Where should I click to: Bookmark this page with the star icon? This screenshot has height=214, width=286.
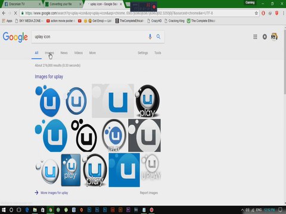256,13
